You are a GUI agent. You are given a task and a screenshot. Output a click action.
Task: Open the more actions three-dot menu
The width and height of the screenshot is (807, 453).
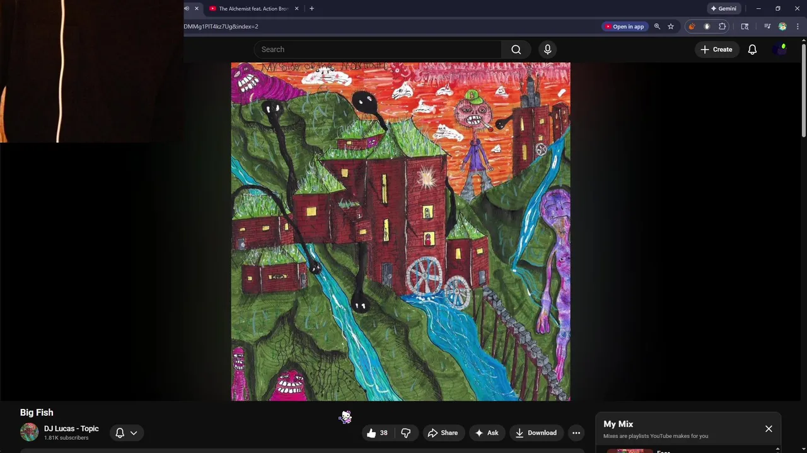(576, 433)
